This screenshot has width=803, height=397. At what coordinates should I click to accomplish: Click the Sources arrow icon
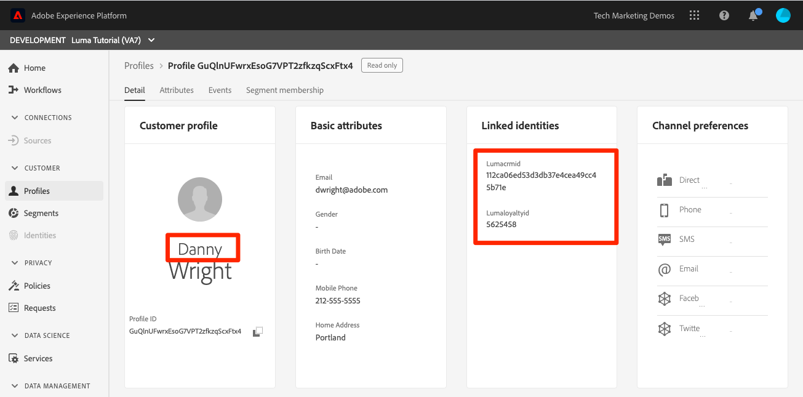pyautogui.click(x=14, y=140)
